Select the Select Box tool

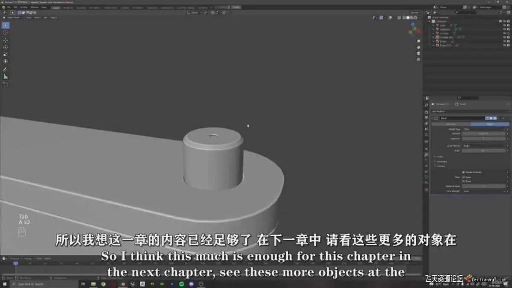click(x=6, y=25)
